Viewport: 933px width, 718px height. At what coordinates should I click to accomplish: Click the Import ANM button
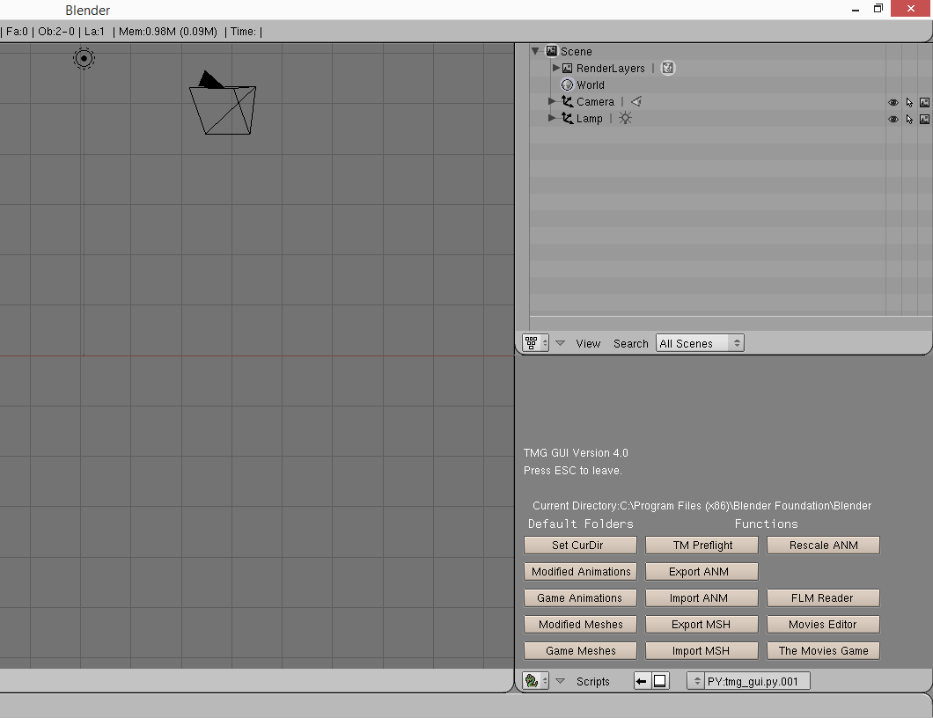click(702, 597)
